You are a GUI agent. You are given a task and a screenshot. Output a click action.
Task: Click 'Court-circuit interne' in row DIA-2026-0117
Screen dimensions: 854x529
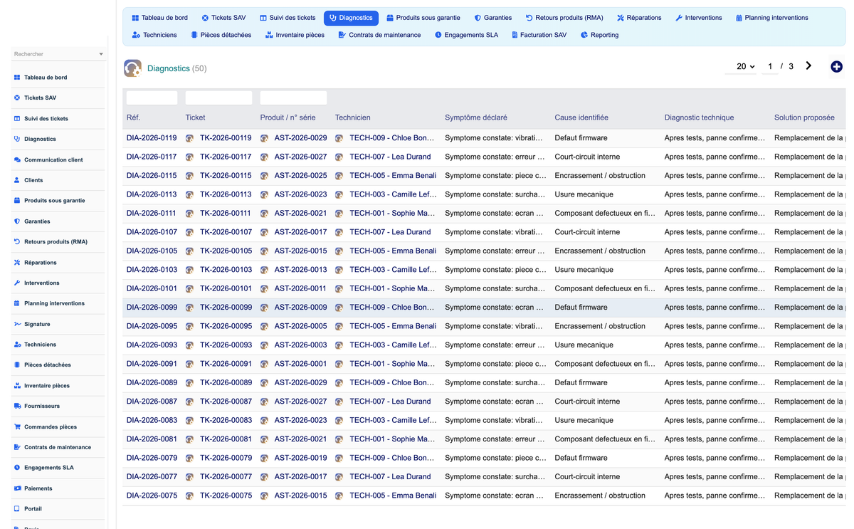[x=587, y=157]
